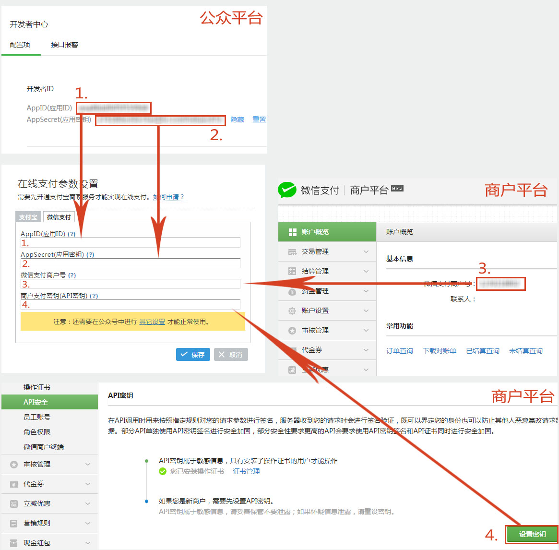Open the 已结算查询 shortcut link

click(483, 351)
